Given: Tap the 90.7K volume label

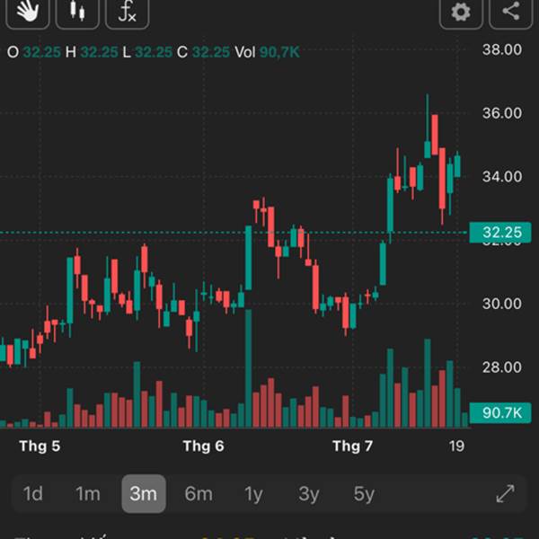Looking at the screenshot, I should [500, 412].
